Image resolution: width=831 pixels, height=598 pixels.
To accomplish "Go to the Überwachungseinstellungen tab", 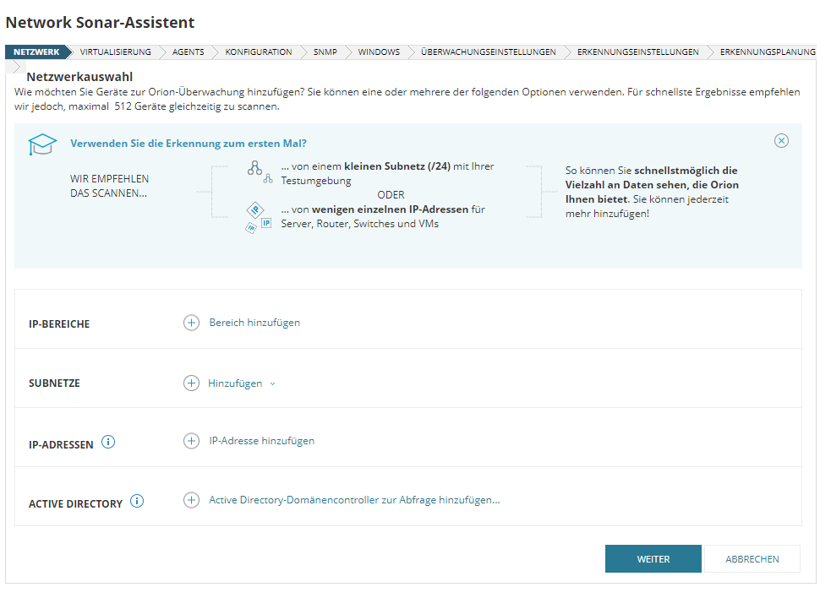I will pyautogui.click(x=488, y=52).
